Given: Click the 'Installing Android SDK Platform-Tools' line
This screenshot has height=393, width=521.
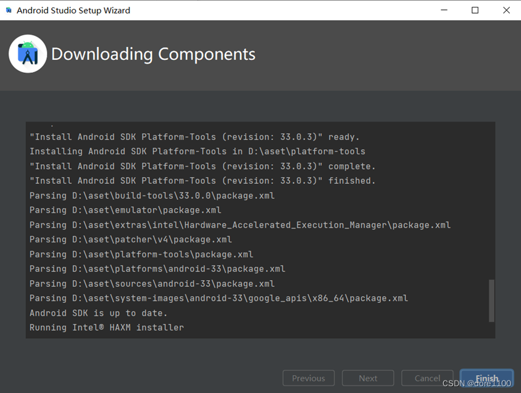Looking at the screenshot, I should [x=198, y=152].
